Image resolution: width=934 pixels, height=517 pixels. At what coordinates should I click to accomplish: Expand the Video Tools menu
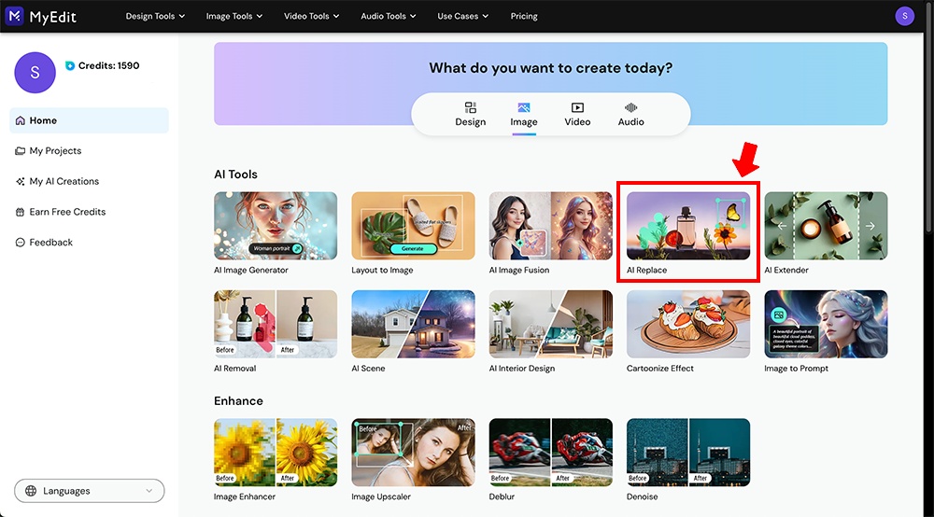pos(312,16)
